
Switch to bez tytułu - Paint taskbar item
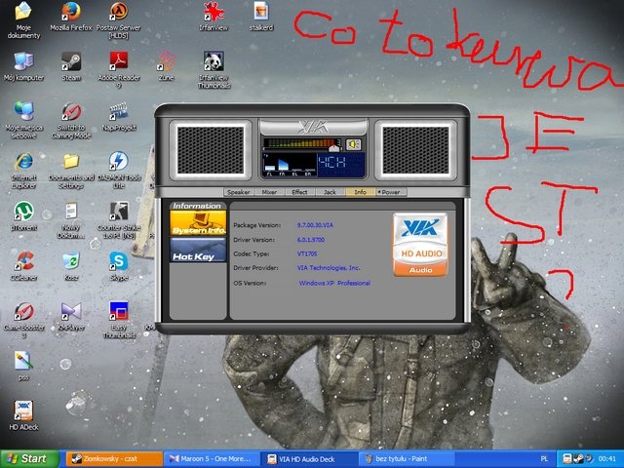(x=407, y=459)
